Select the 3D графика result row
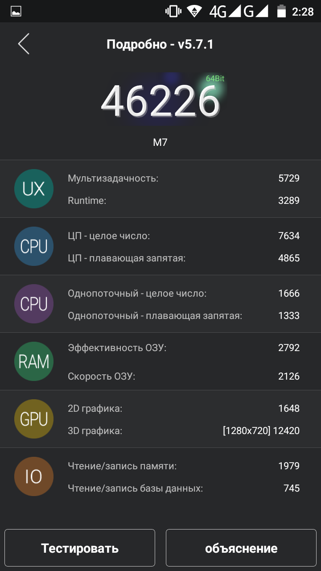321x571 pixels. (184, 430)
